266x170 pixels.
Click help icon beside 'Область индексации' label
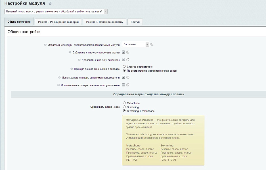click(45, 45)
